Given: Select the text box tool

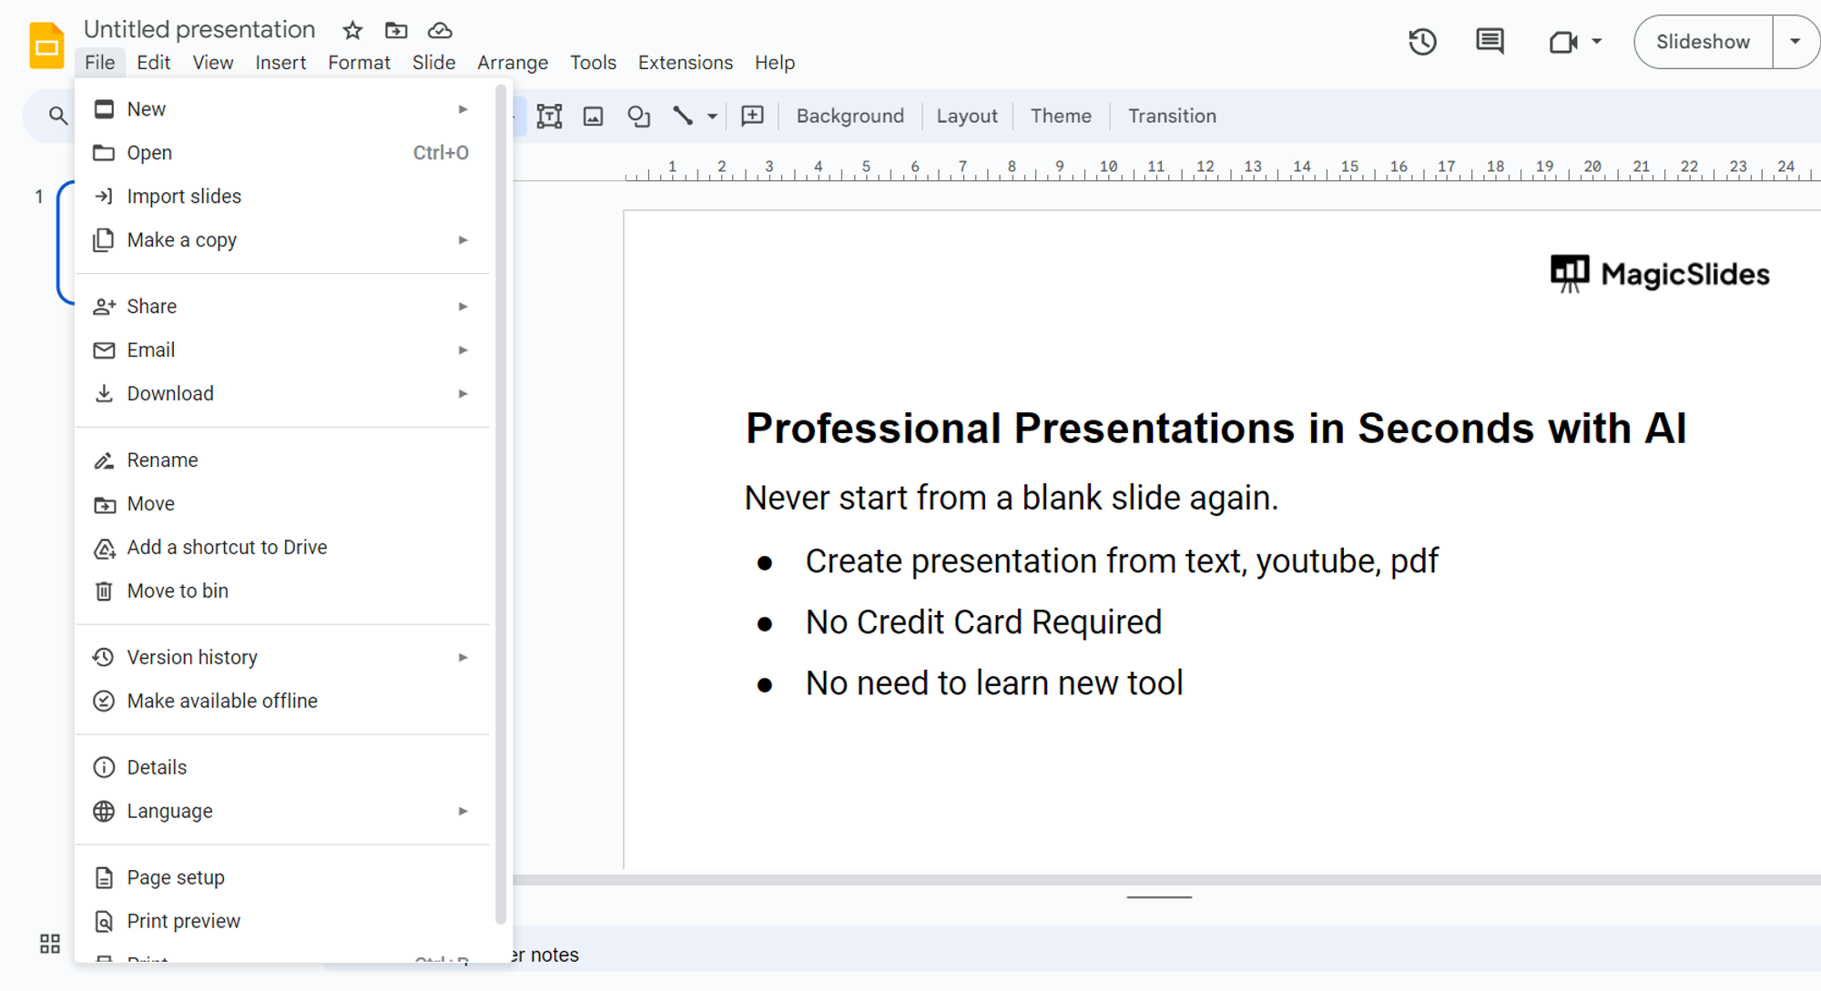Looking at the screenshot, I should [549, 116].
